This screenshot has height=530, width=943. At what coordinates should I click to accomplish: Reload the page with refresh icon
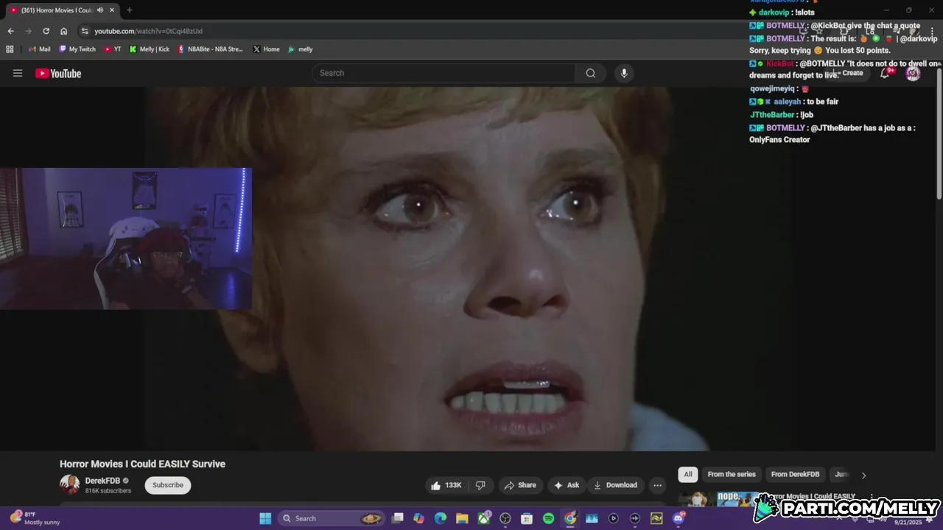point(46,31)
